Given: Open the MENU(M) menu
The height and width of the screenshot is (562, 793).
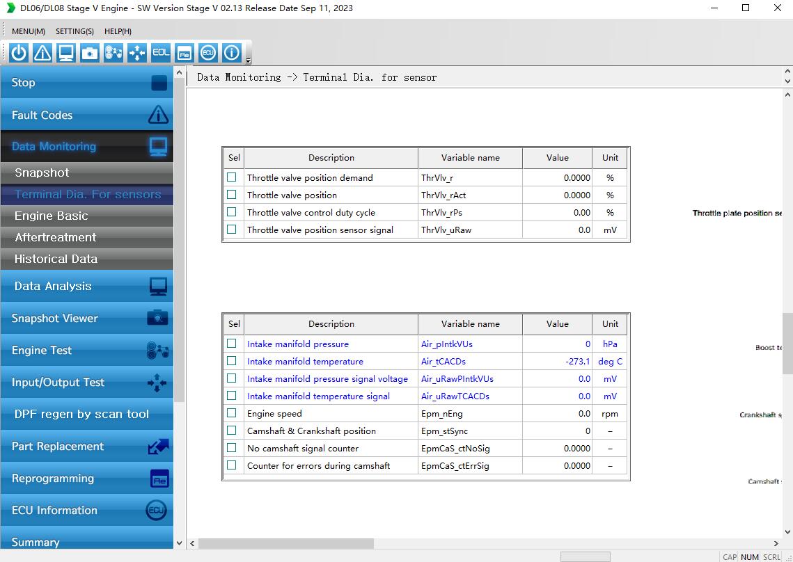Looking at the screenshot, I should pyautogui.click(x=29, y=31).
